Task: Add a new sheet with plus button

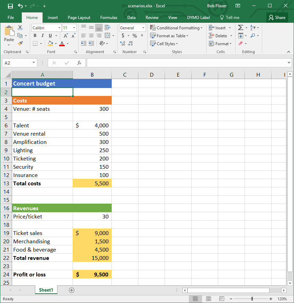Action: click(72, 290)
